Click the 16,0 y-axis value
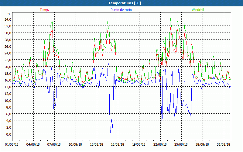 point(9,80)
